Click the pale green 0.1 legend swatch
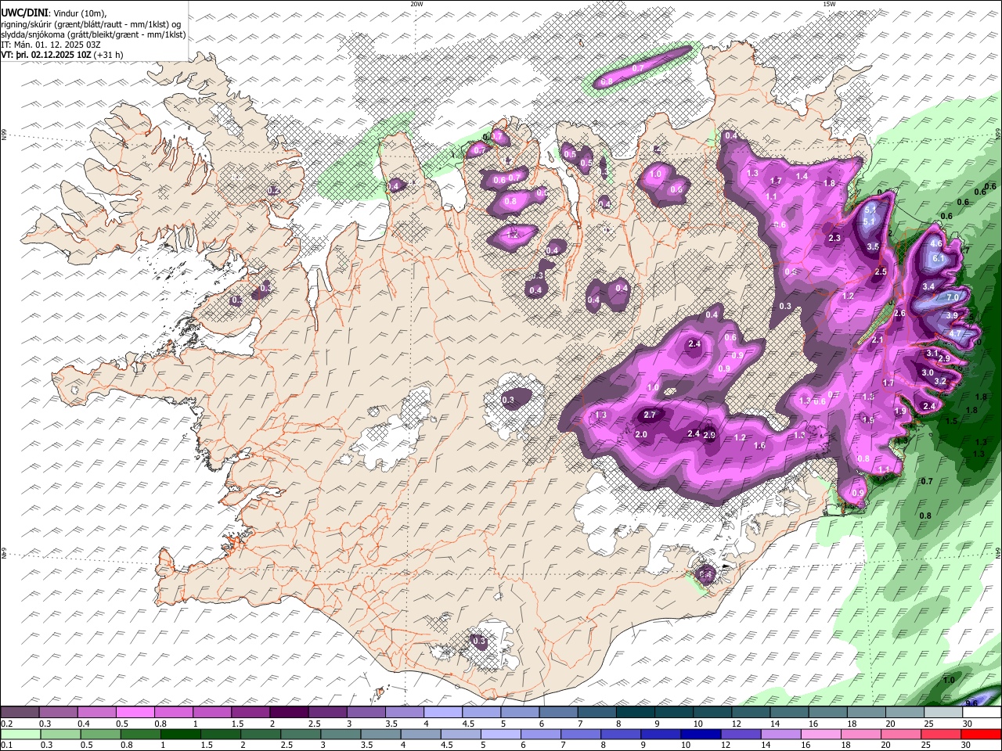This screenshot has height=751, width=1002. (x=20, y=735)
